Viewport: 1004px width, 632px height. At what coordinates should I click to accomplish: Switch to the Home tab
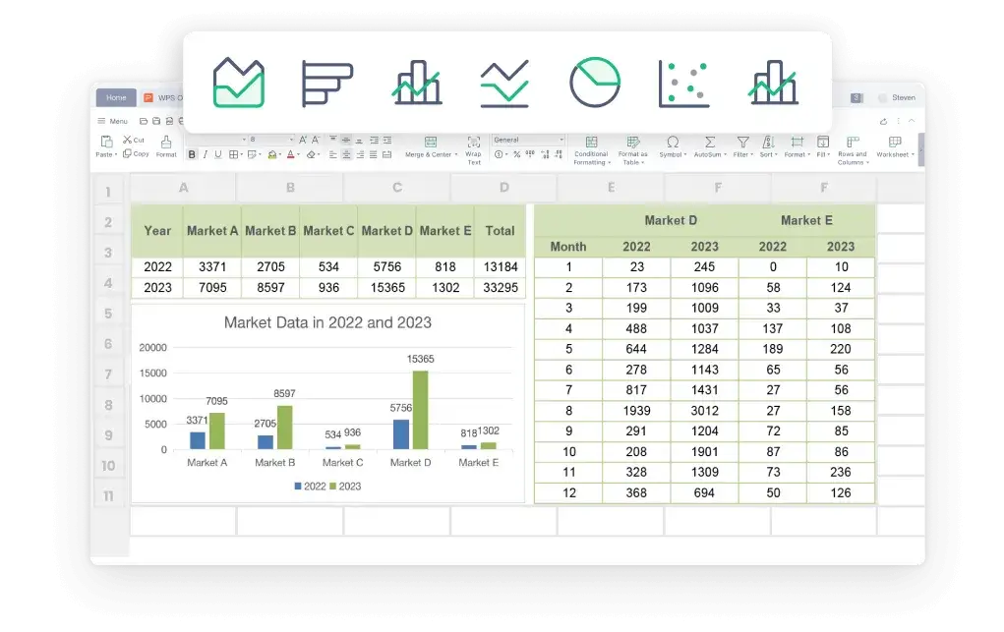tap(115, 97)
